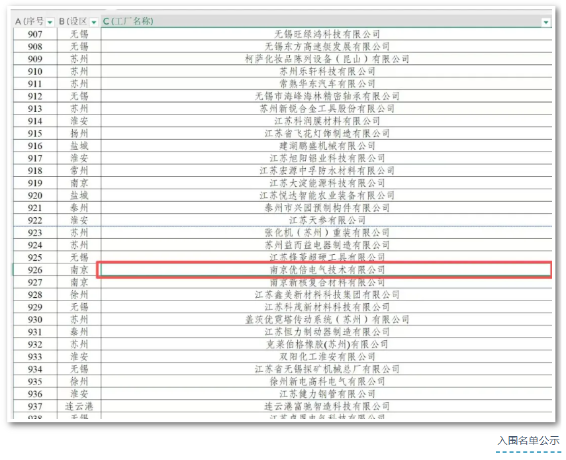Select cell 建湖鹏盛机械有限公司
This screenshot has width=566, height=460.
click(x=326, y=146)
